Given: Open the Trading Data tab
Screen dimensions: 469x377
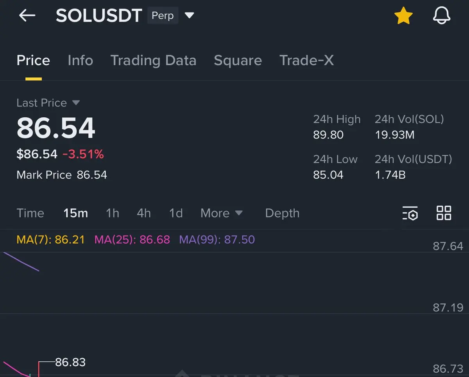Looking at the screenshot, I should (x=153, y=61).
